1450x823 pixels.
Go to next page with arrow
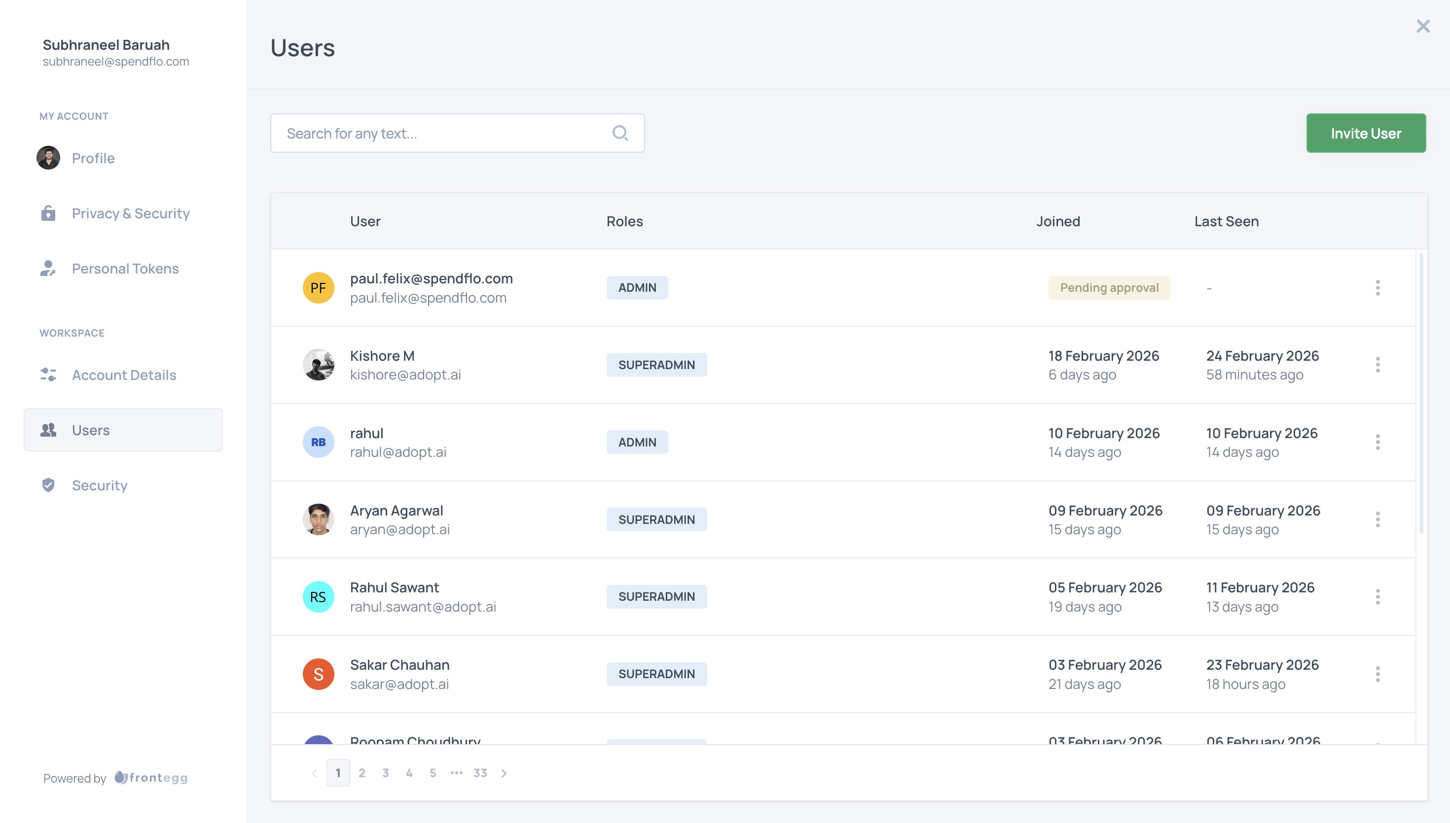point(504,773)
